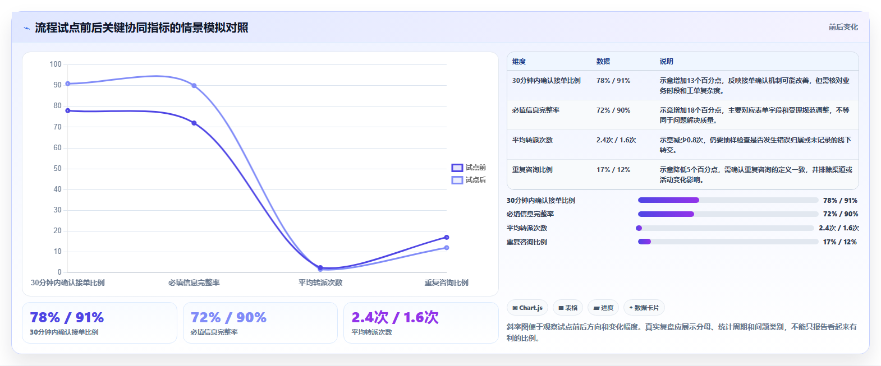This screenshot has height=366, width=881.
Task: Click table cell 30分钟内确认接单比例 in 维度 column
Action: click(x=547, y=81)
